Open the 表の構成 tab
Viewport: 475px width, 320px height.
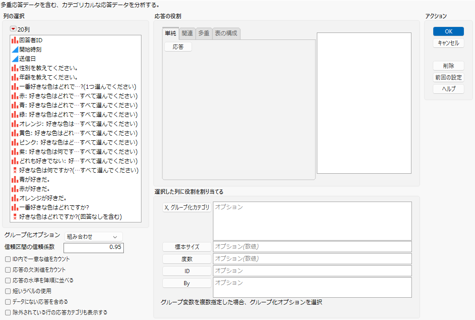pos(226,33)
